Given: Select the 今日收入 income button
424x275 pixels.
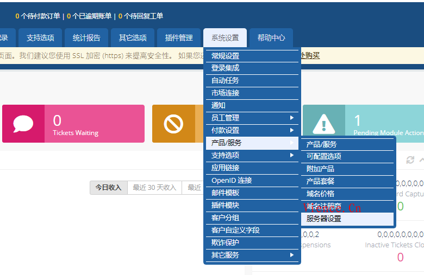Looking at the screenshot, I should coord(108,188).
